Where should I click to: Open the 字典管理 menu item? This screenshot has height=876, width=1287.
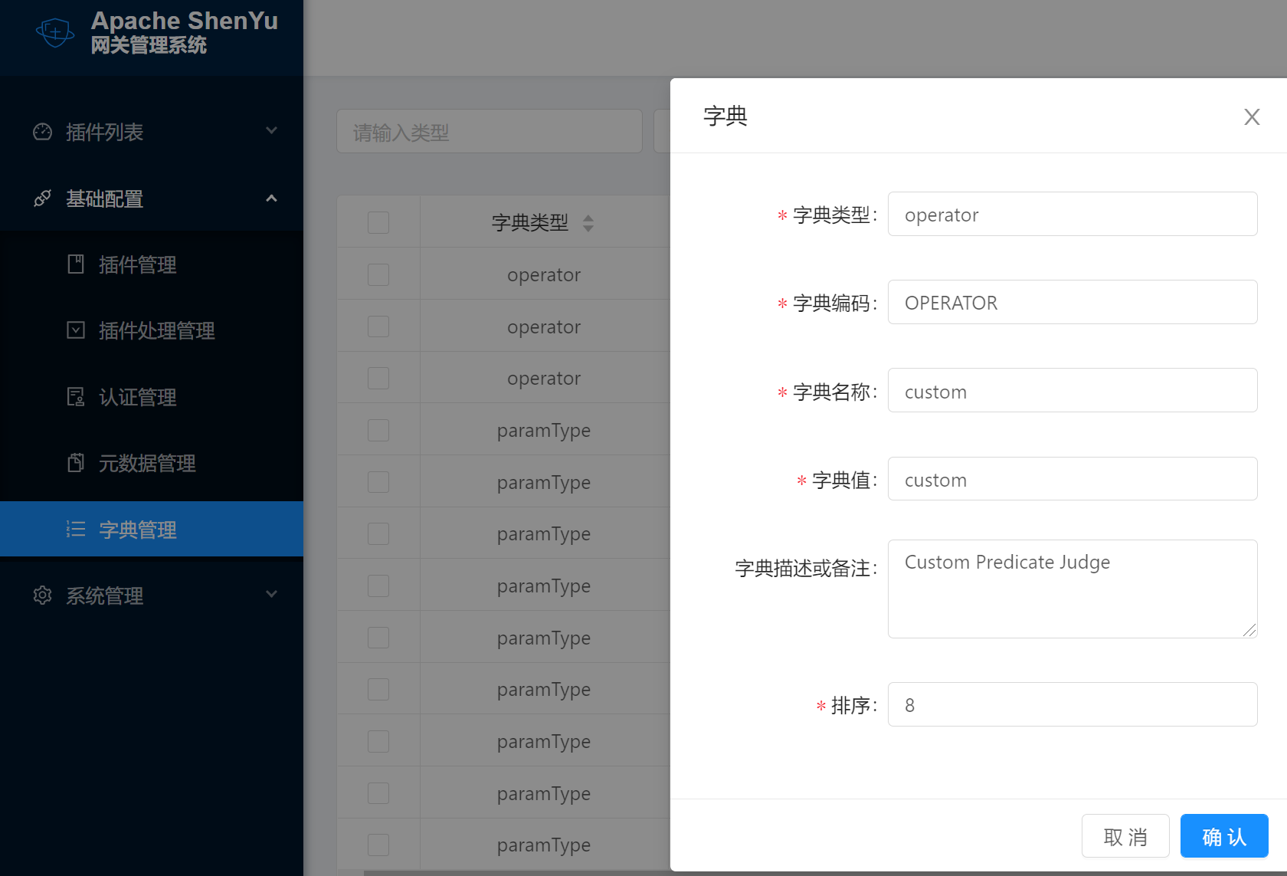pos(138,530)
